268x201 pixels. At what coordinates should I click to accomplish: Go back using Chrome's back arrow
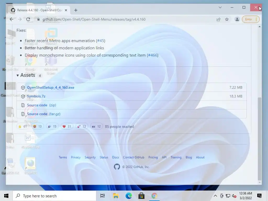12,19
